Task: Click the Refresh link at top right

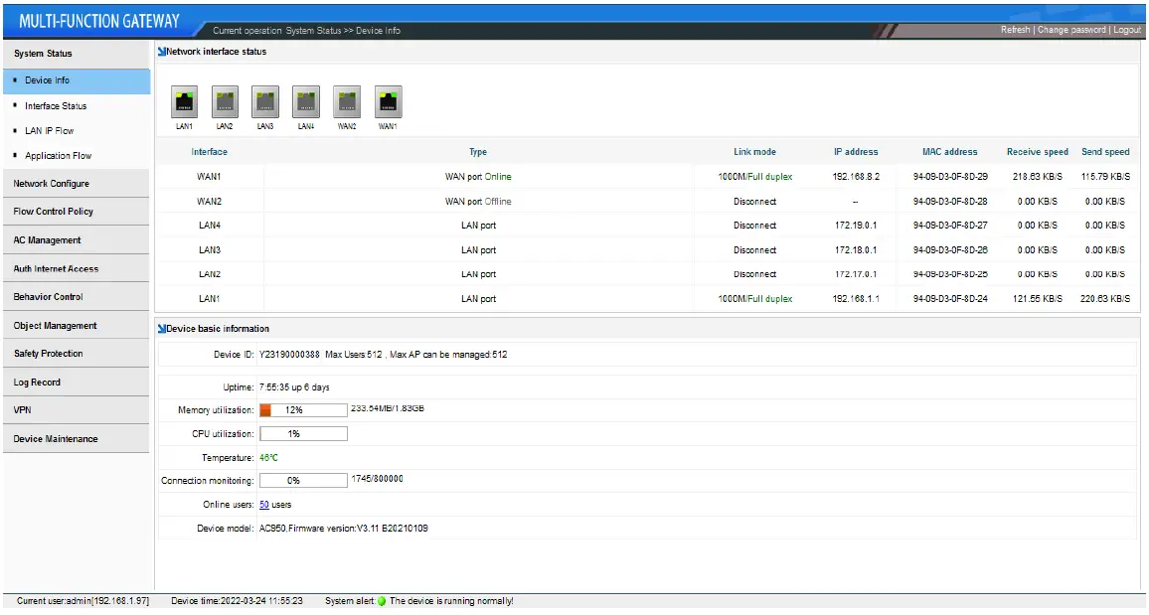Action: 1014,29
